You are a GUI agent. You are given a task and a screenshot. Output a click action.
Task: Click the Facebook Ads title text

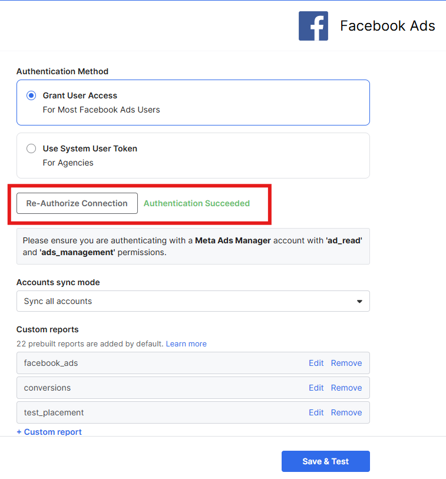(387, 26)
